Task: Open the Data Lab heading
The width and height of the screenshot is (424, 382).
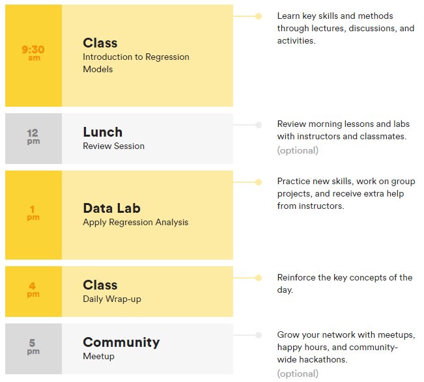Action: point(111,208)
